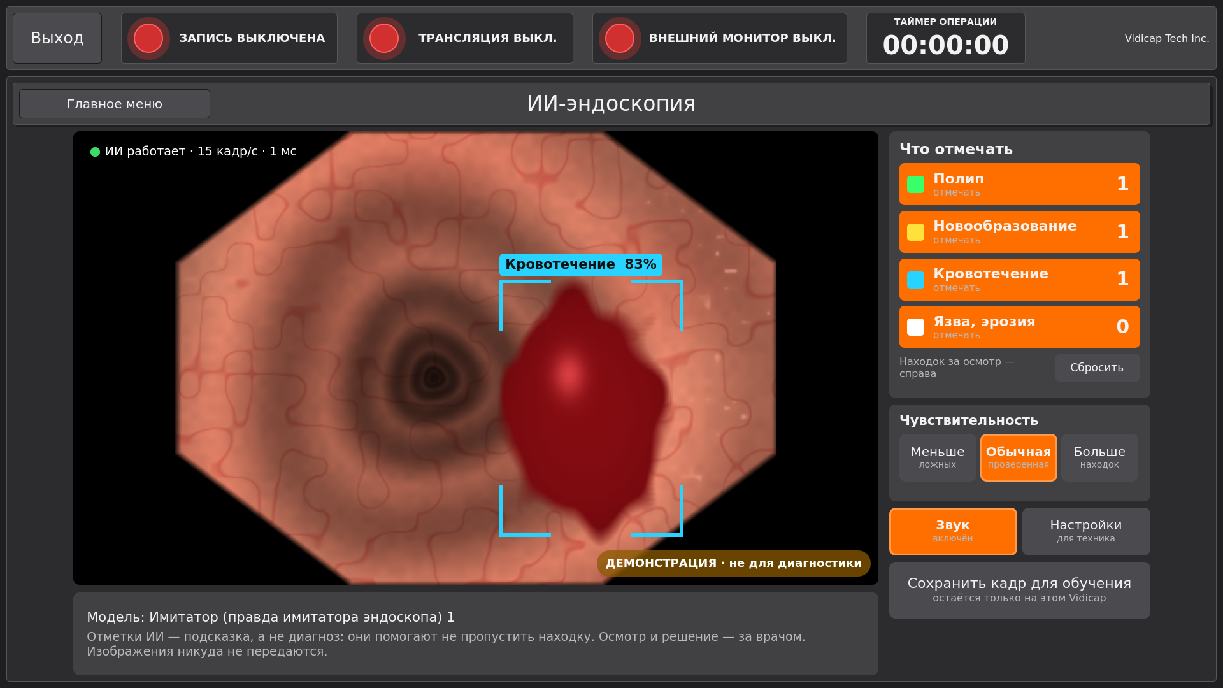Screen dimensions: 1223x688
Task: Click the green Полип color swatch
Action: [915, 184]
